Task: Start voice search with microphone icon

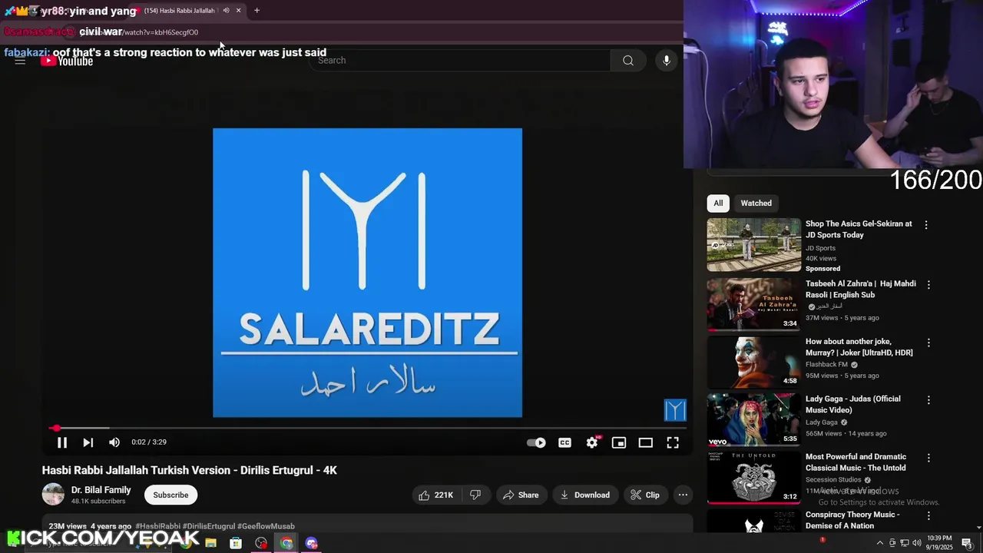Action: (x=667, y=61)
